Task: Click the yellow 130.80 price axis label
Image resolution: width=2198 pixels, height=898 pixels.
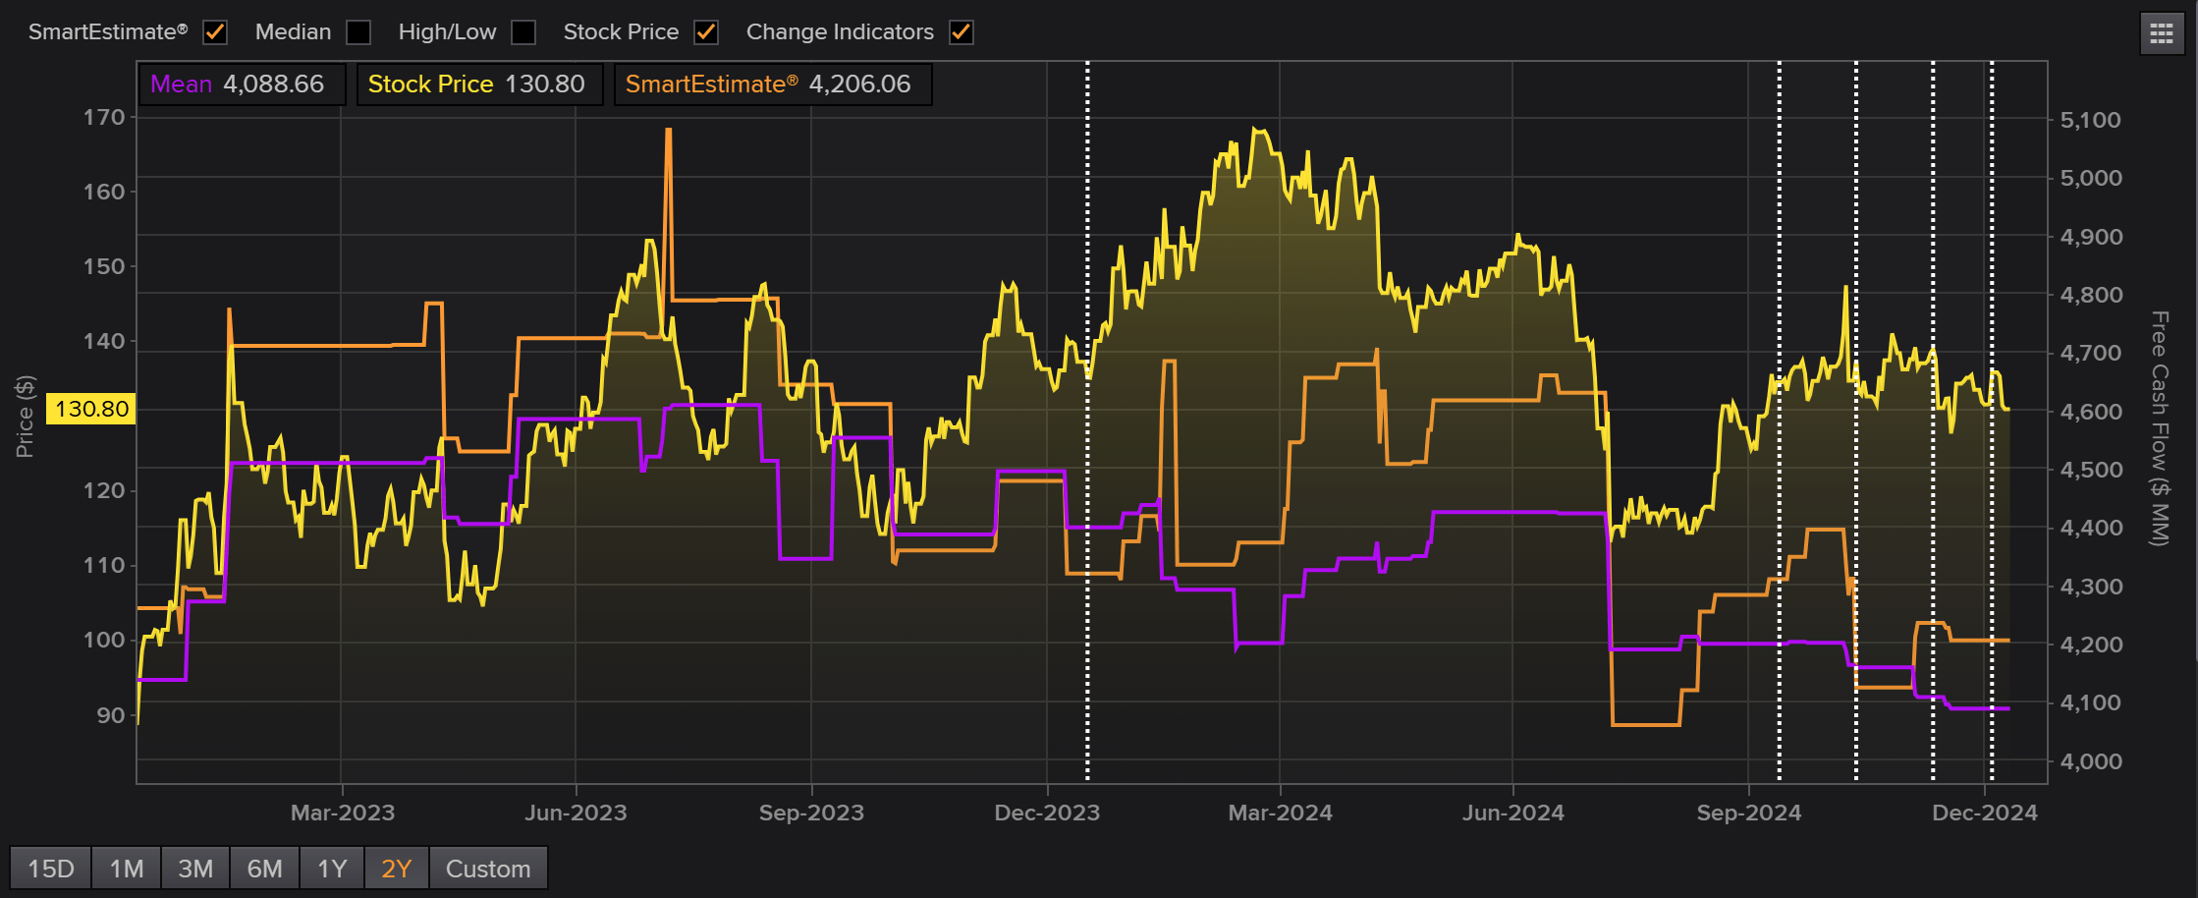Action: [x=91, y=409]
